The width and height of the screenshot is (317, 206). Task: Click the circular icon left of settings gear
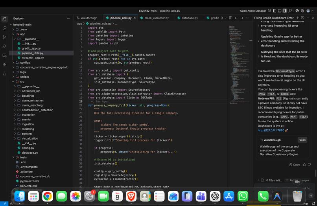click(x=297, y=11)
